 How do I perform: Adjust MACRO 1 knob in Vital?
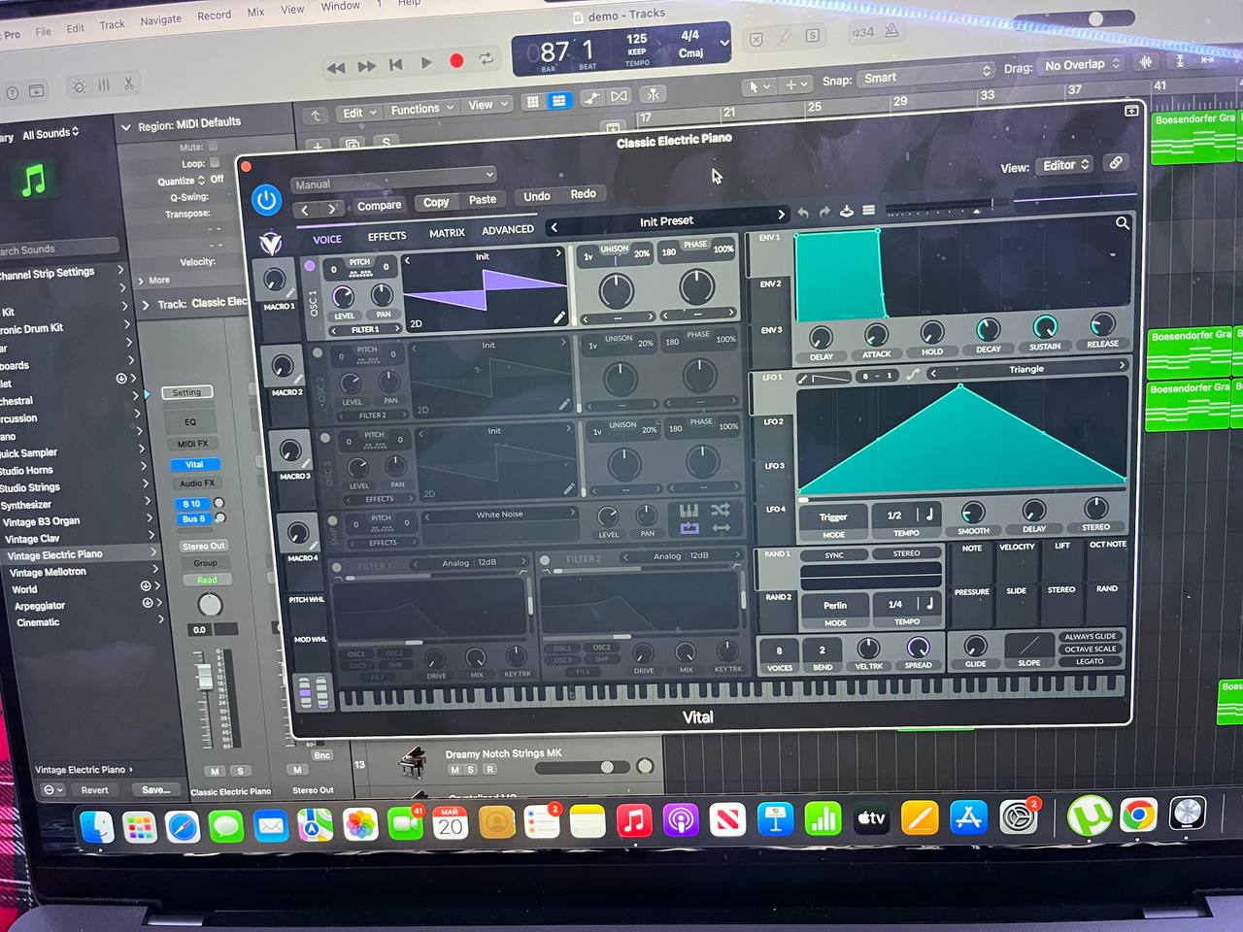[276, 280]
